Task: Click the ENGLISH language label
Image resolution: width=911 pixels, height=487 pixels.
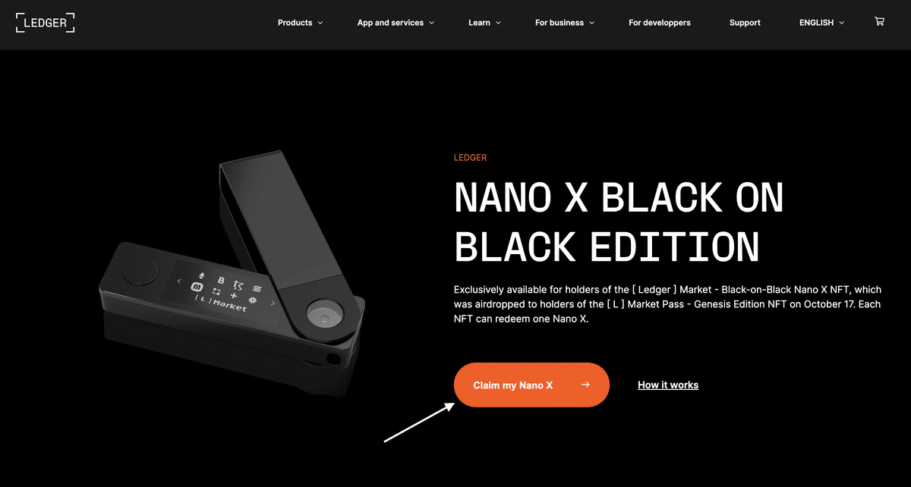Action: point(816,23)
